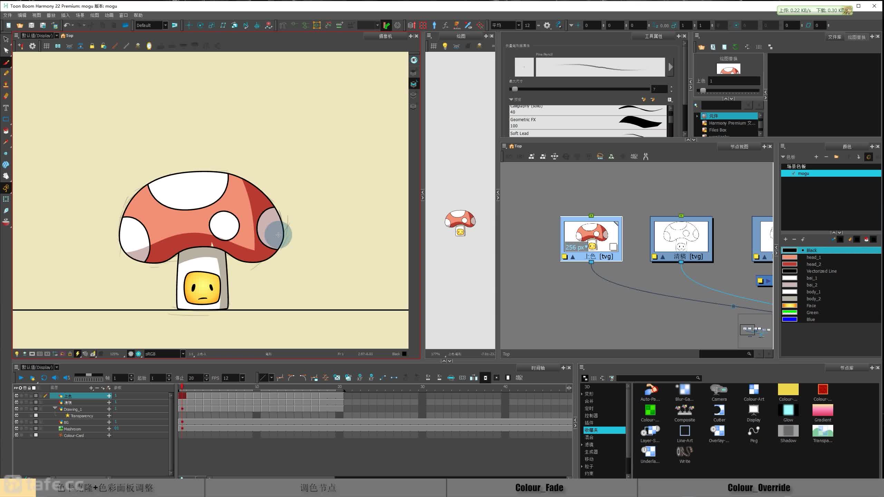The image size is (884, 497).
Task: Select the Text tool
Action: click(6, 108)
